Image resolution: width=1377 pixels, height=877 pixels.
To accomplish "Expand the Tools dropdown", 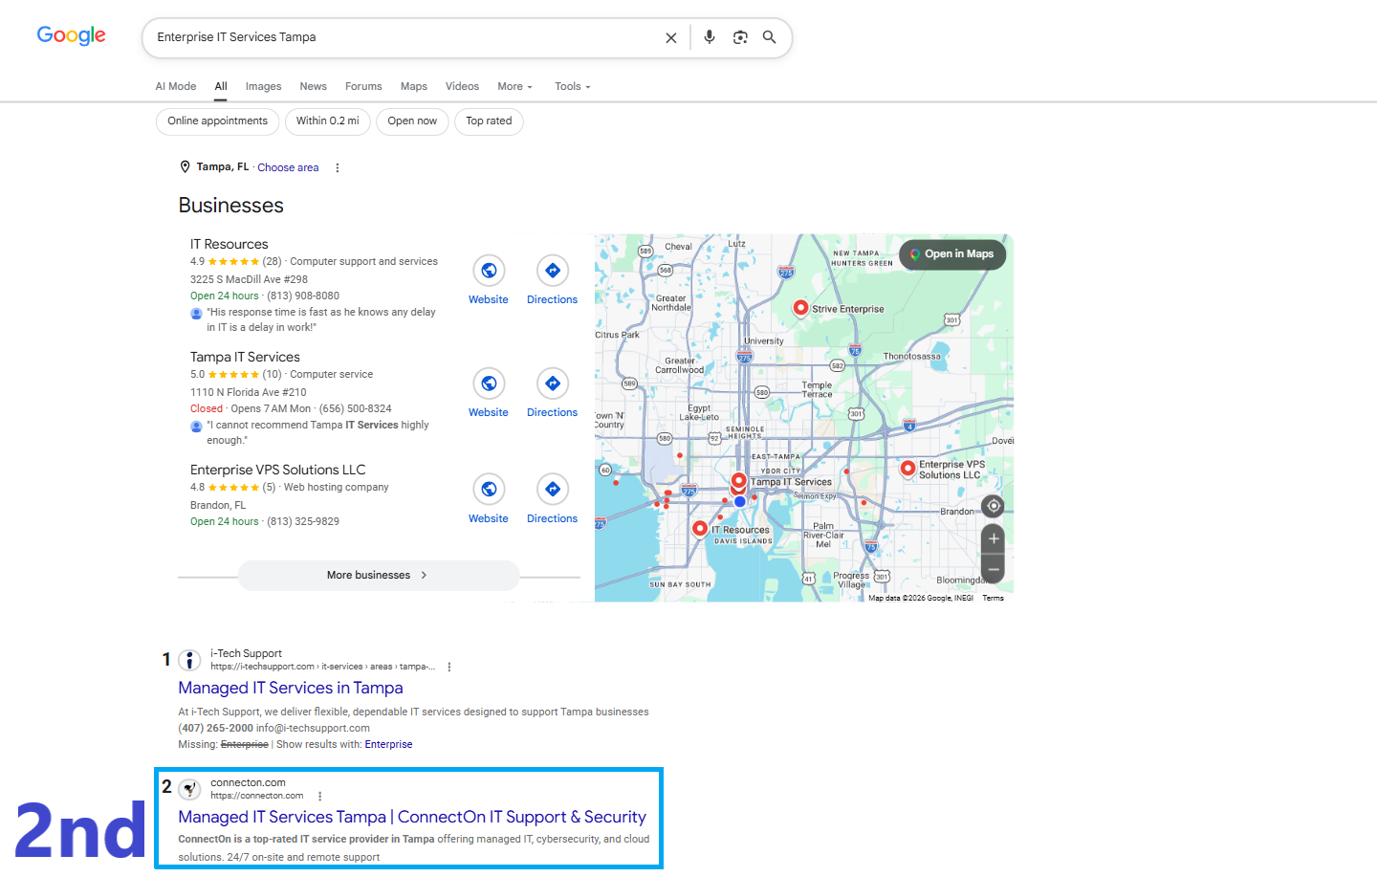I will pyautogui.click(x=573, y=86).
